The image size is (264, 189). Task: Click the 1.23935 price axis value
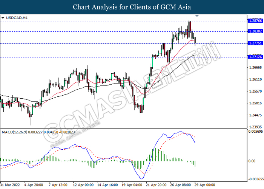[255, 127]
